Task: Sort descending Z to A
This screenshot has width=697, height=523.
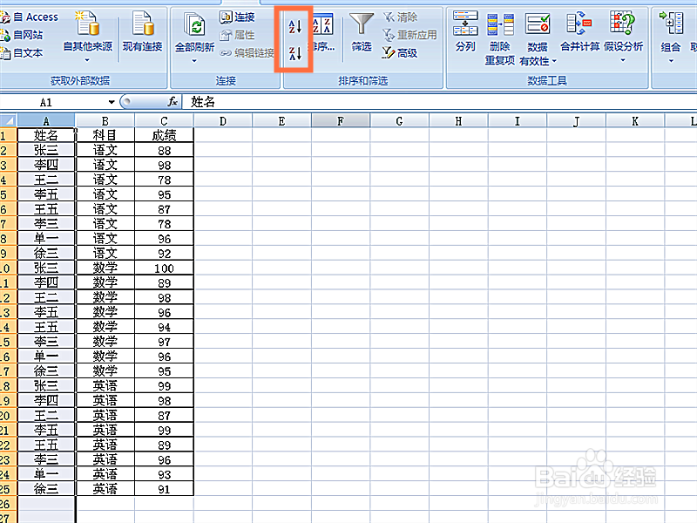Action: click(295, 53)
